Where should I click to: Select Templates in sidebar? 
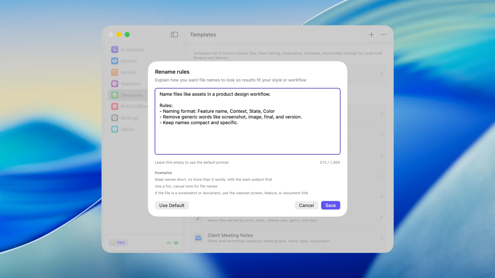[x=132, y=95]
